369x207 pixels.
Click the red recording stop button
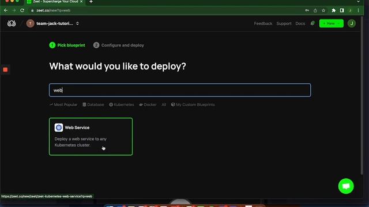pos(5,70)
